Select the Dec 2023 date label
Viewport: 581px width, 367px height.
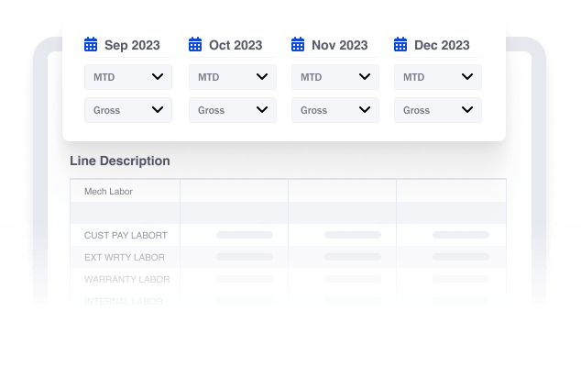coord(442,45)
